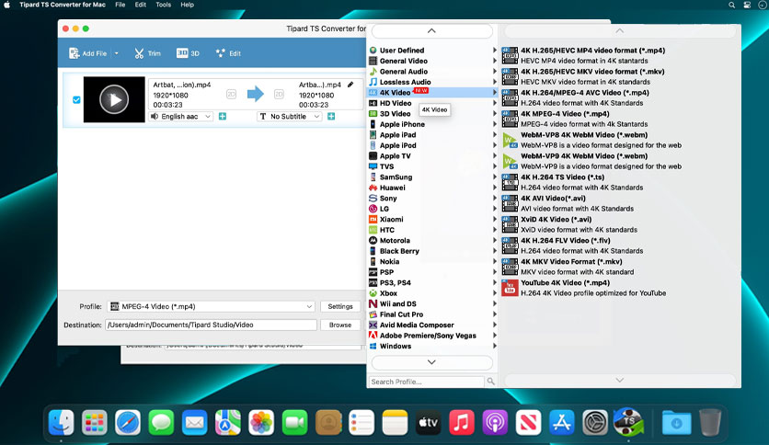Expand the Apple TV submenu arrow
This screenshot has width=769, height=445.
(494, 156)
